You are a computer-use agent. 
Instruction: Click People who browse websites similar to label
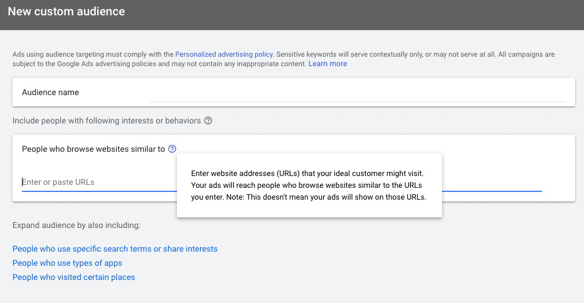tap(93, 149)
